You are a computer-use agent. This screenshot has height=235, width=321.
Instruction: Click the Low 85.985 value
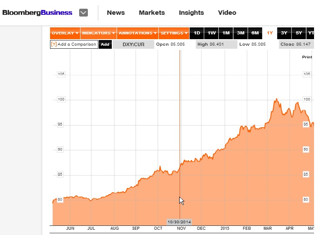[x=252, y=44]
